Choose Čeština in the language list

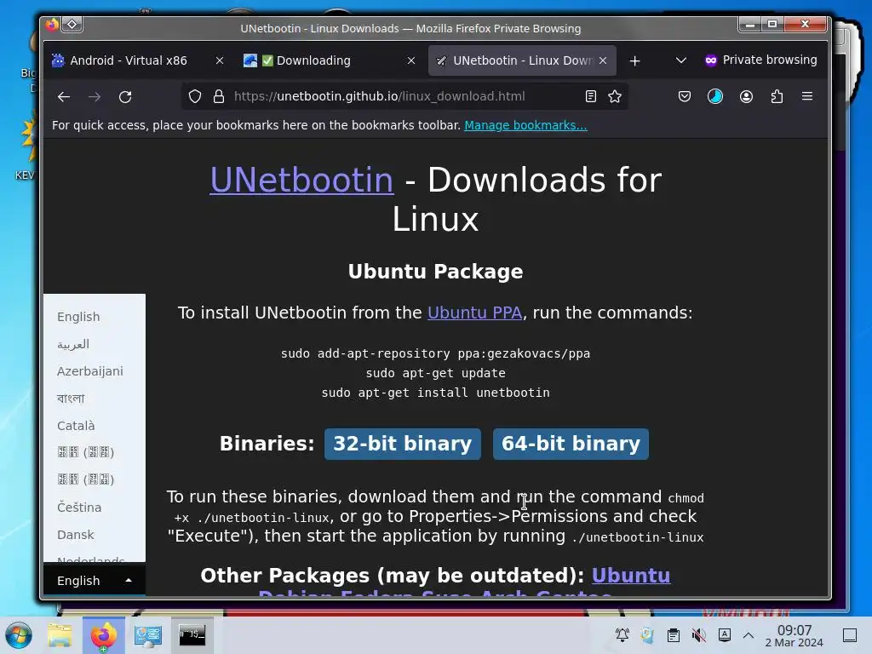(79, 508)
